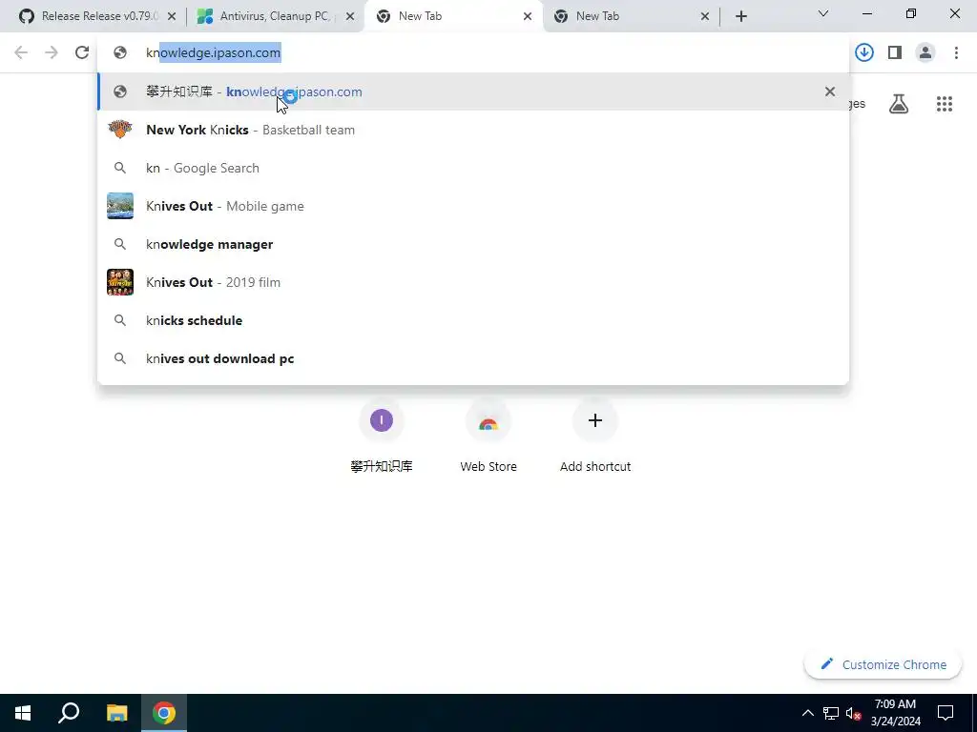Click the Knives Out 2019 film thumbnail
The image size is (977, 732).
click(x=120, y=282)
